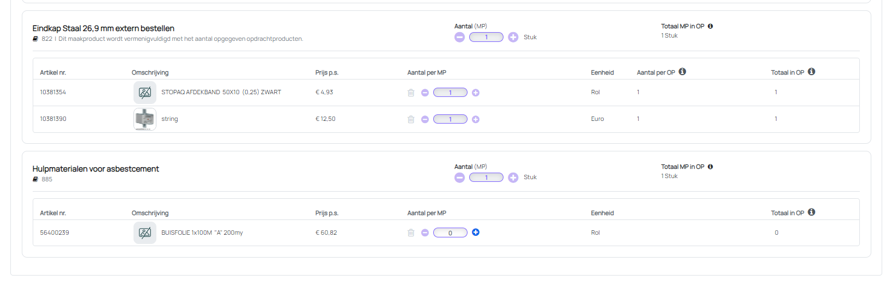Viewport: 892px width, 281px height.
Task: Increase Aantal (MP) for Eindkap Staal product
Action: tap(513, 37)
